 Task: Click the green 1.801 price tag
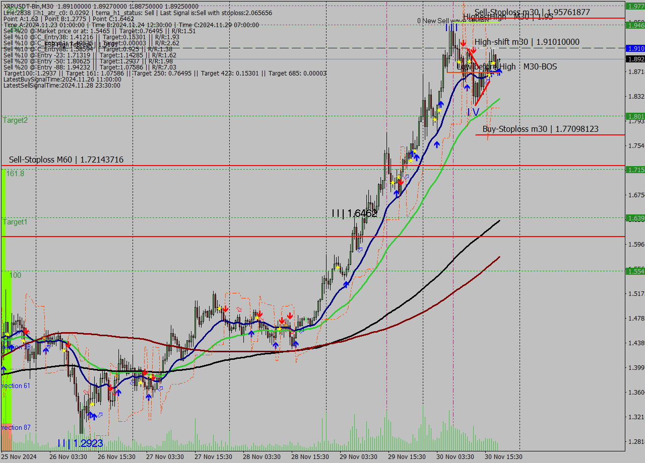635,116
